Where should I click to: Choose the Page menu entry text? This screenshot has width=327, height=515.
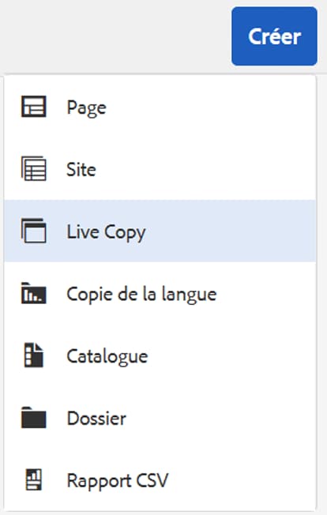click(87, 108)
